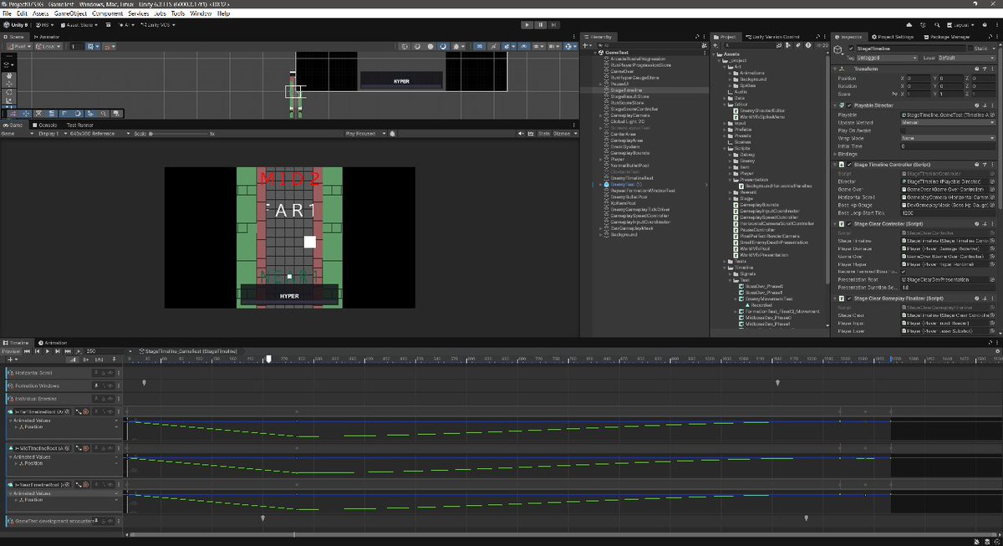
Task: Toggle the Stage Clear Controller enabled checkbox
Action: click(x=851, y=224)
